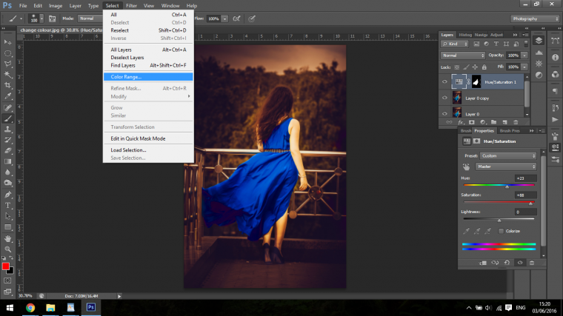The height and width of the screenshot is (316, 563).
Task: Click the red foreground color swatch
Action: [x=5, y=266]
